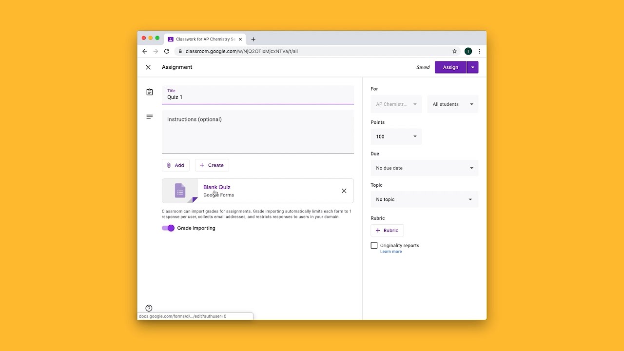Check the Originality reports checkbox

point(374,245)
